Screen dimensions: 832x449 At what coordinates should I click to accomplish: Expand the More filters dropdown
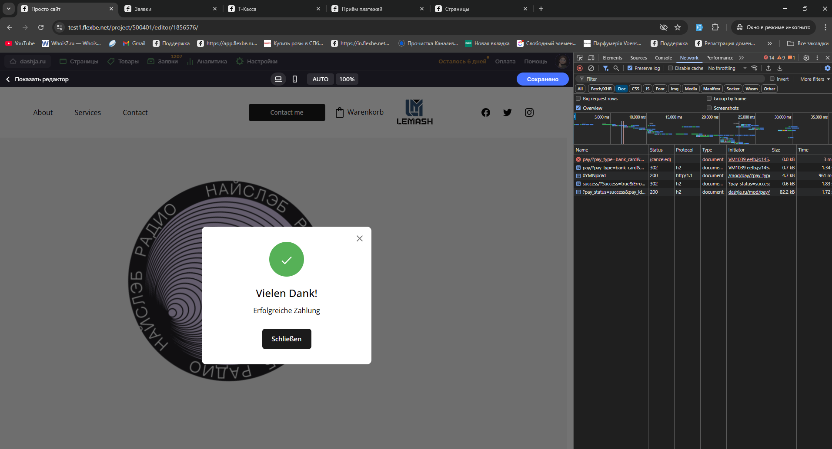pos(815,79)
